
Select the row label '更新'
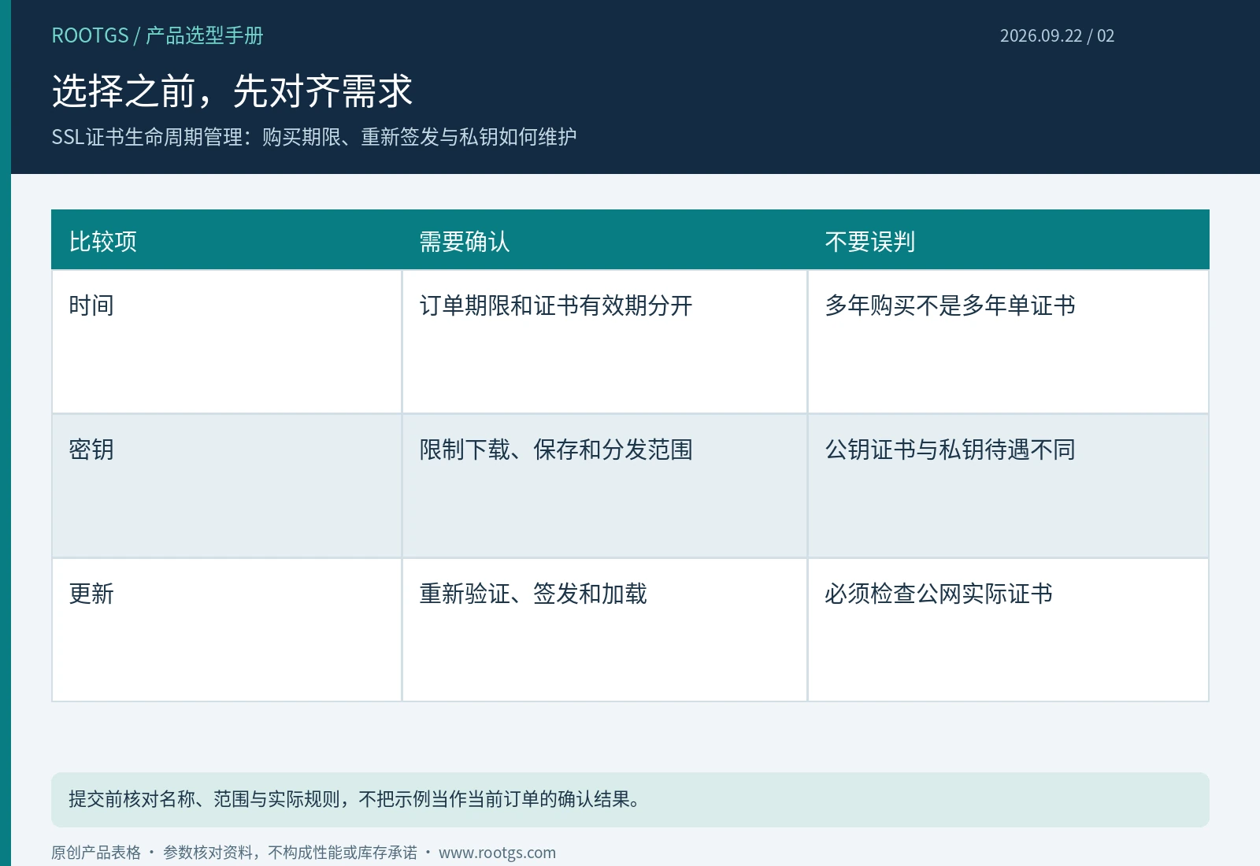click(91, 594)
